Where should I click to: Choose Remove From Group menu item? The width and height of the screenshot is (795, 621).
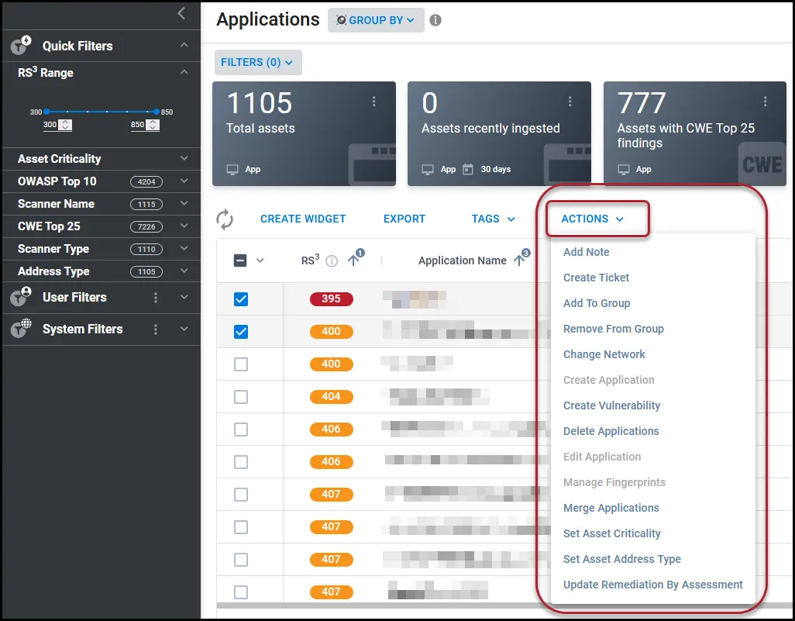point(614,329)
